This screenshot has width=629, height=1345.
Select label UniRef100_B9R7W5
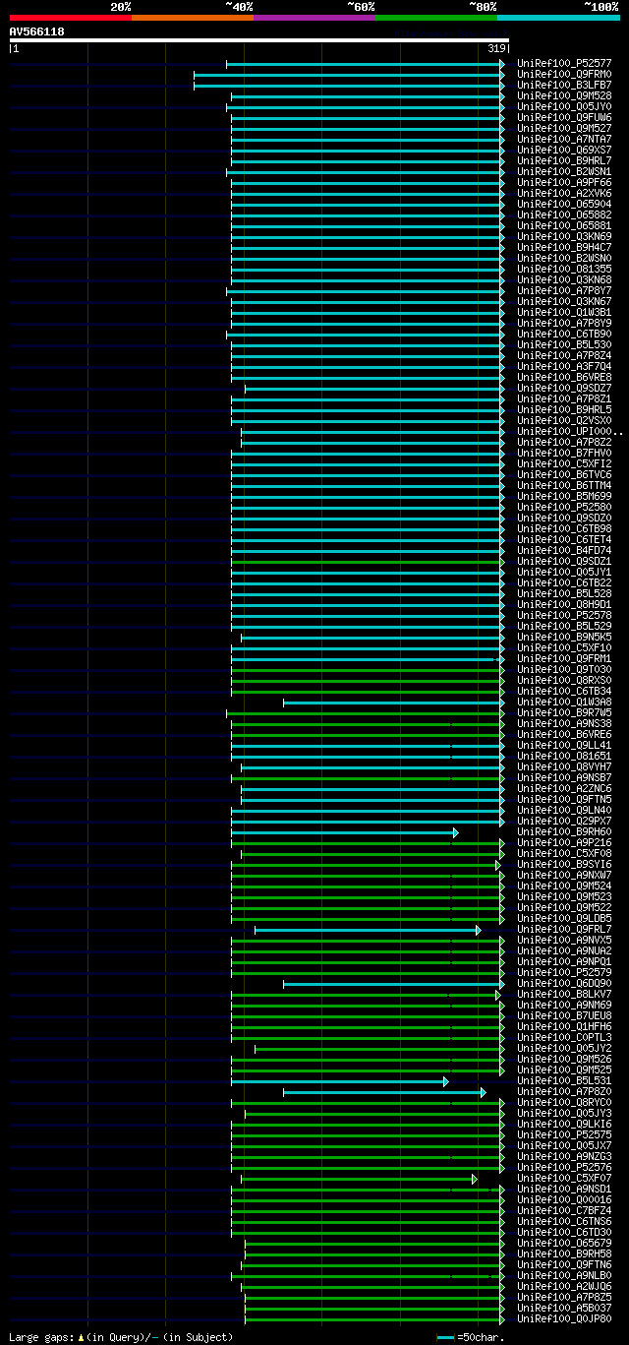564,713
